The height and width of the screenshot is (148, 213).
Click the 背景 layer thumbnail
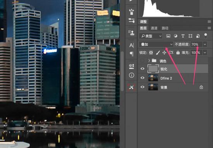pos(153,87)
